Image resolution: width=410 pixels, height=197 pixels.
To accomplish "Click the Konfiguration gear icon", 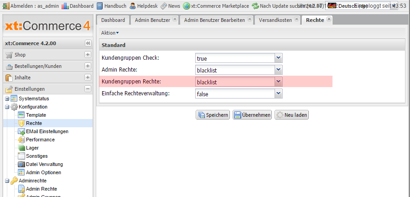I will [14, 107].
